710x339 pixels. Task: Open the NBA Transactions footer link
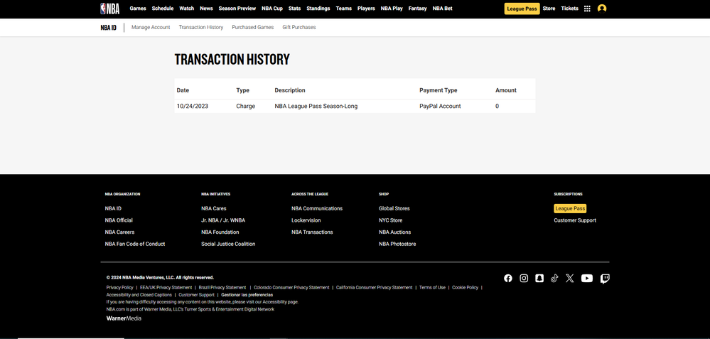click(x=312, y=232)
